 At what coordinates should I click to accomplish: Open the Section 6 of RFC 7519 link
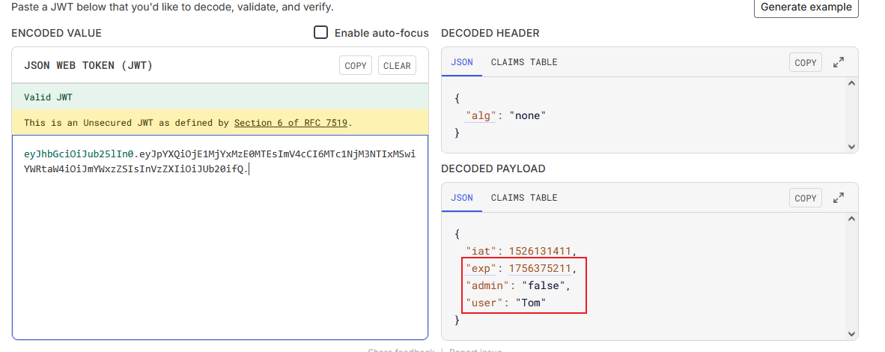(291, 122)
